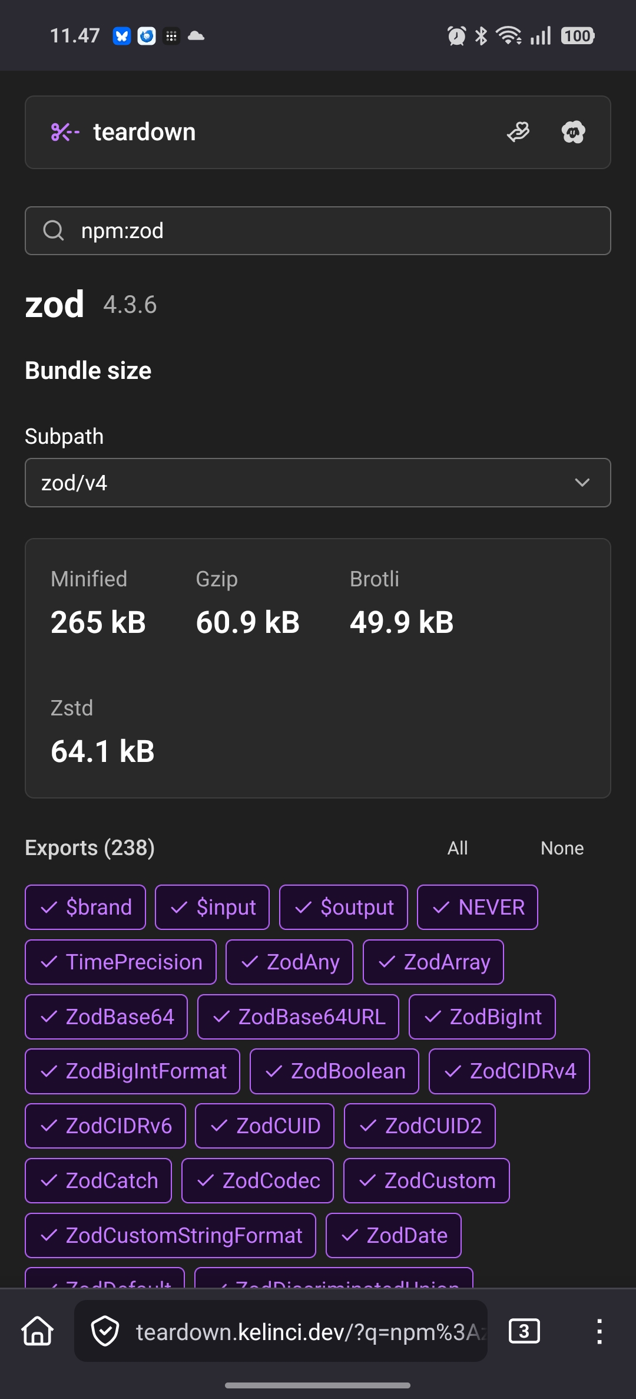Open the donate heart-in-hand icon
This screenshot has width=636, height=1399.
518,132
